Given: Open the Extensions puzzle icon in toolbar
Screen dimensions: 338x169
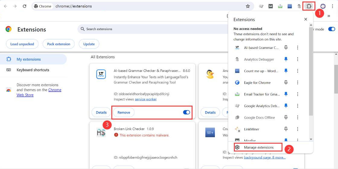Looking at the screenshot, I should [x=309, y=6].
